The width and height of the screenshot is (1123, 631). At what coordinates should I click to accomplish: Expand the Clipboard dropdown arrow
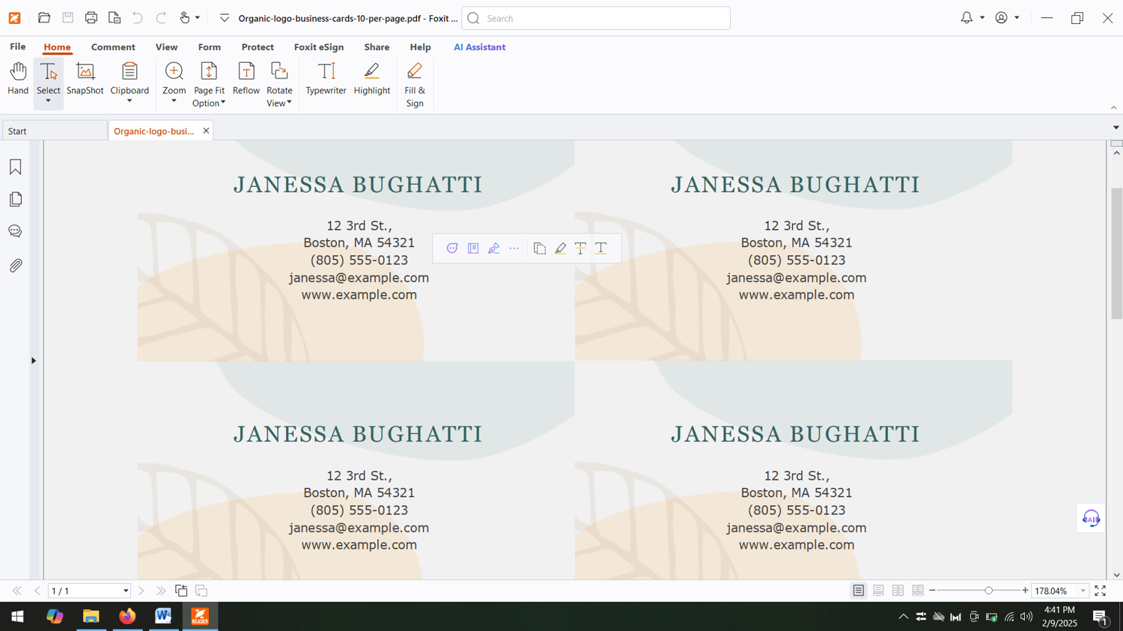pyautogui.click(x=130, y=102)
